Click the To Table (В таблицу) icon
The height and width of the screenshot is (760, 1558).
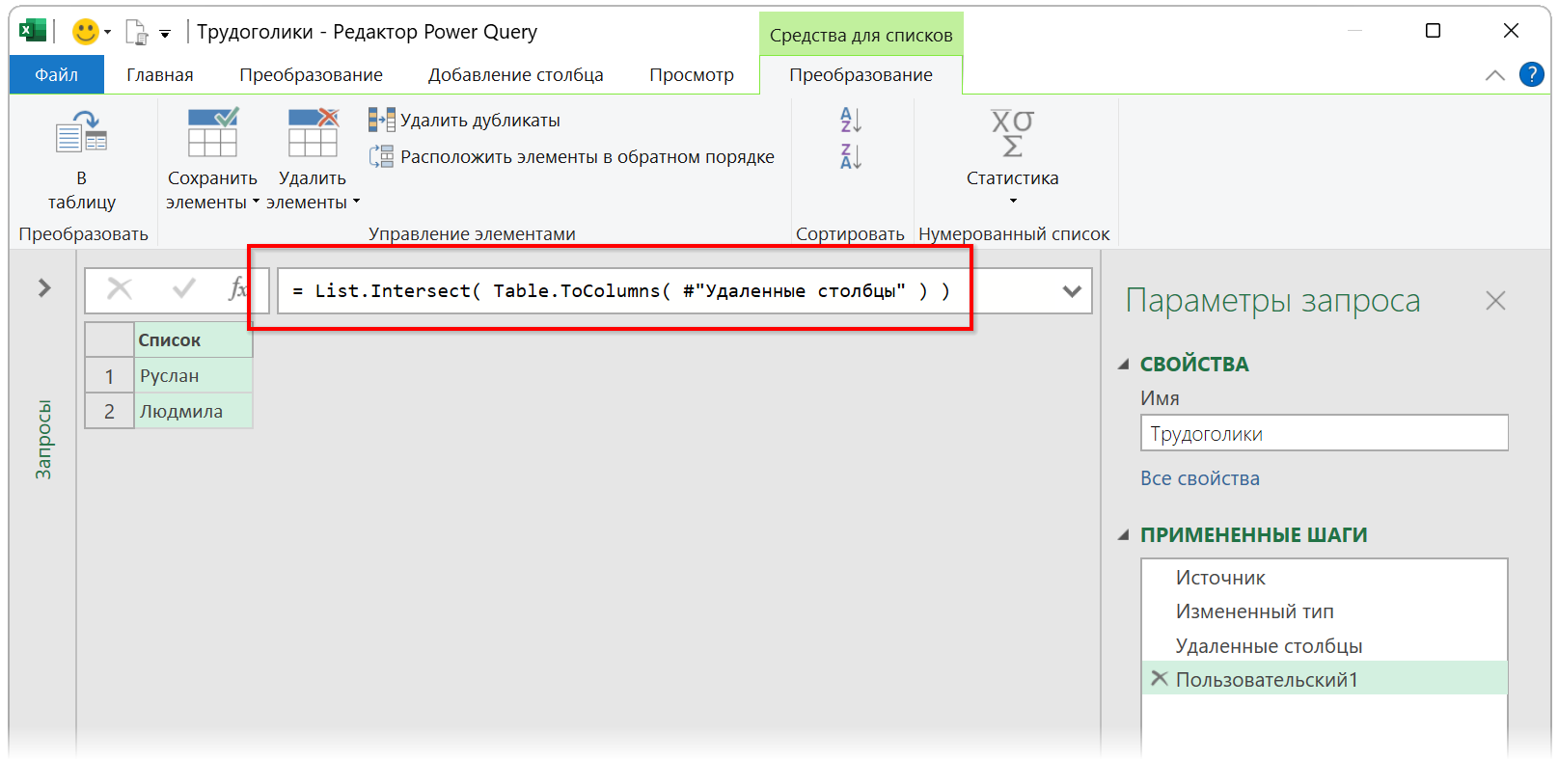[x=81, y=133]
